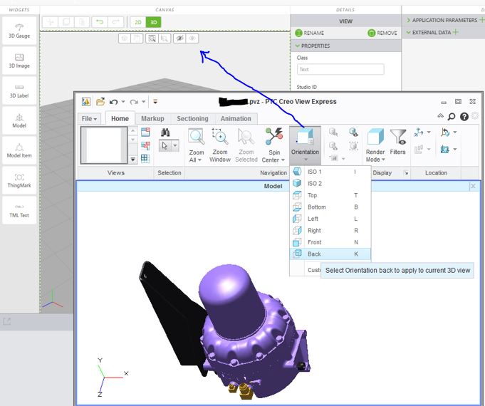This screenshot has height=406, width=485.
Task: Click the canvas zoom-all magnifier icon
Action: pyautogui.click(x=152, y=38)
